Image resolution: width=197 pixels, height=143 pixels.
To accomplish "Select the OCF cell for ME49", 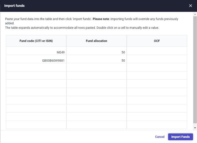I will pos(157,52).
